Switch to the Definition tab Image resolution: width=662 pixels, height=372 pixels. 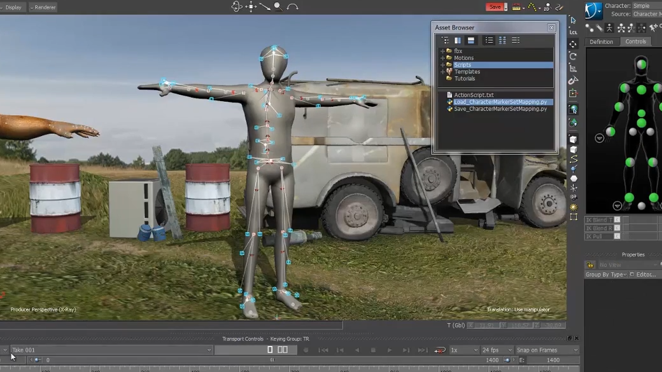(x=602, y=41)
